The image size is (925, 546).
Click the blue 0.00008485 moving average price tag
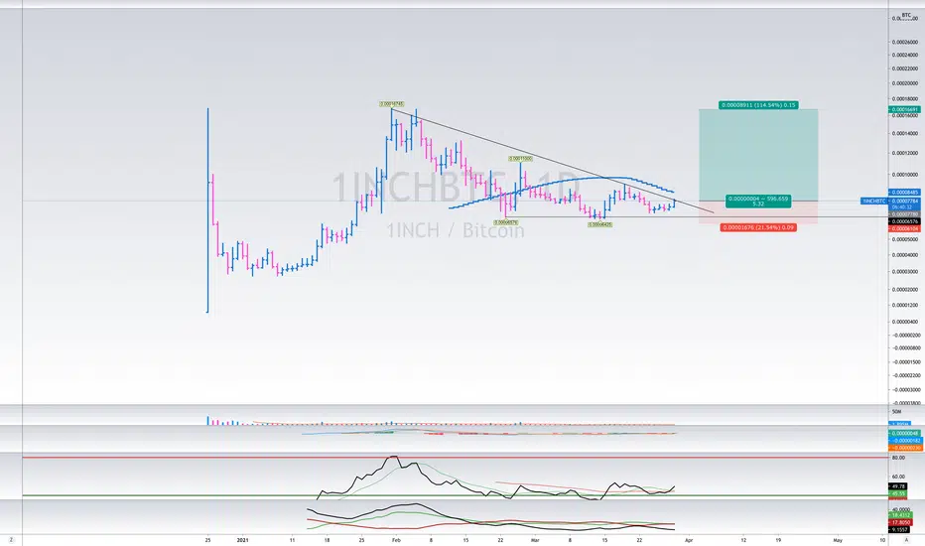905,193
